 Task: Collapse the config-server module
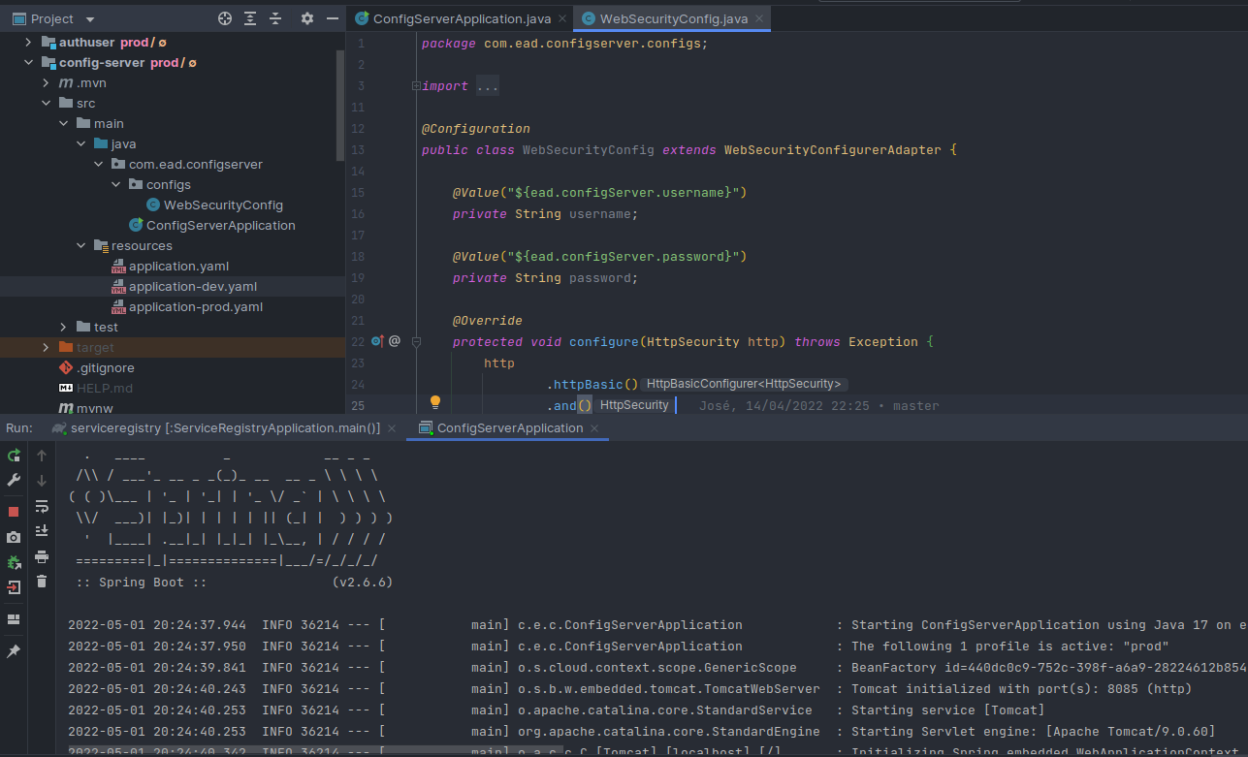pos(28,63)
